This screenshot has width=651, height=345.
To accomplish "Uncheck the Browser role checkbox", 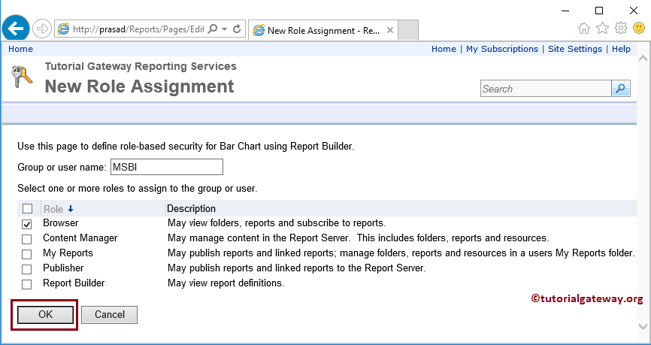I will coord(27,224).
